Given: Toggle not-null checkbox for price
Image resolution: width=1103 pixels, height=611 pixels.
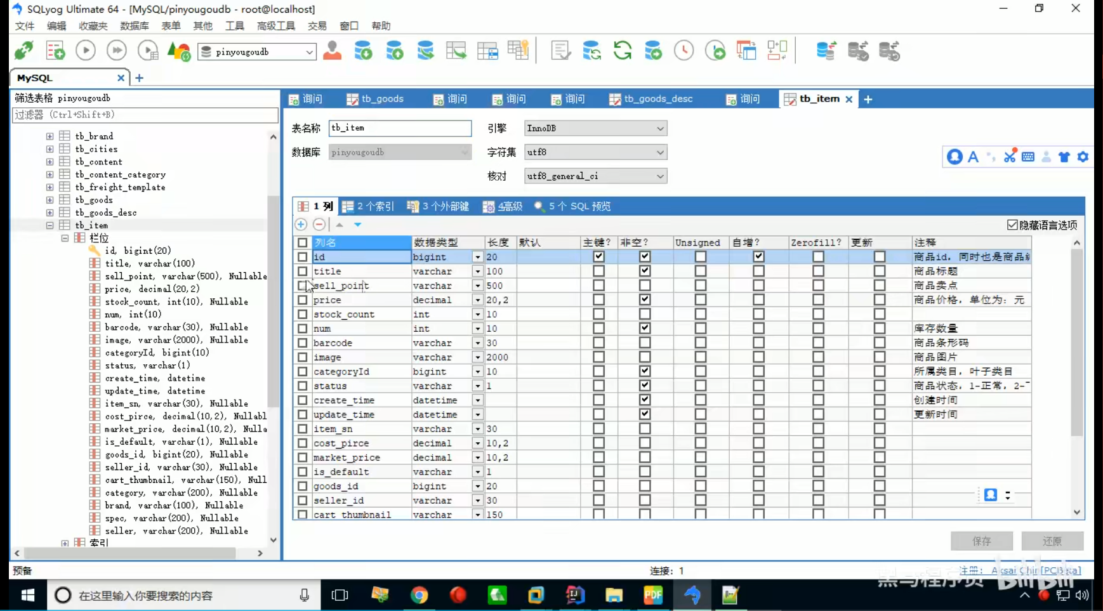Looking at the screenshot, I should pyautogui.click(x=645, y=299).
